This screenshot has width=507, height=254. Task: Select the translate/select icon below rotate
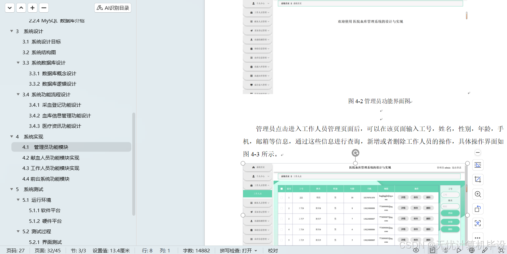(477, 223)
